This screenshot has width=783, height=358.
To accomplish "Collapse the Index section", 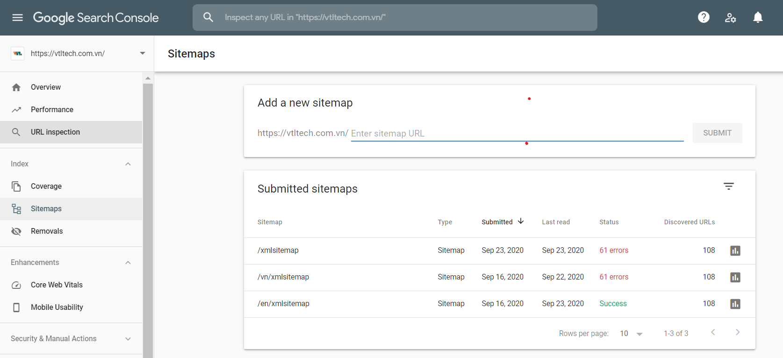I will [128, 164].
